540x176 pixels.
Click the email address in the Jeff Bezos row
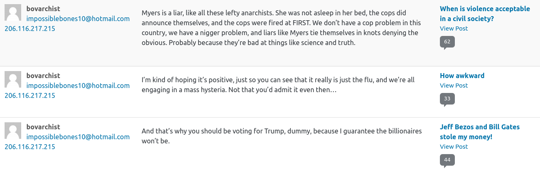tap(78, 137)
